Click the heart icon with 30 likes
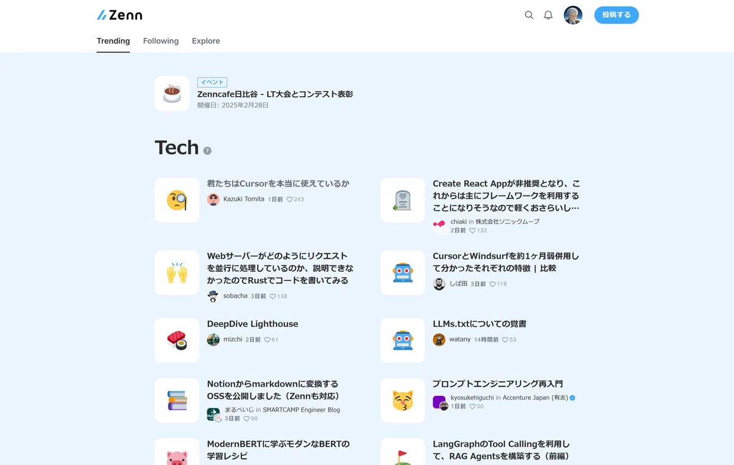The image size is (734, 465). [x=472, y=407]
